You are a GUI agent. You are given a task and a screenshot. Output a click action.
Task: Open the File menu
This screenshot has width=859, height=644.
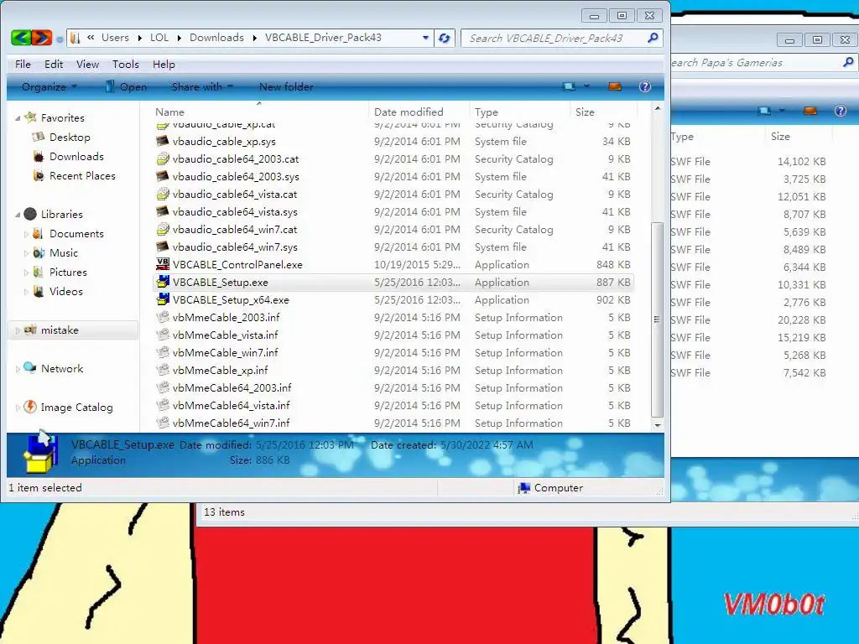(x=23, y=64)
